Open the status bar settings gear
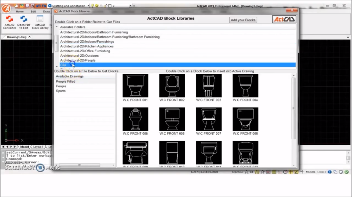The image size is (352, 197). pos(330,172)
